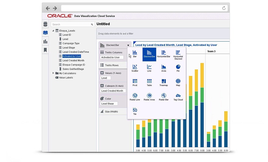Click the Team 3 trellis column header
The width and height of the screenshot is (268, 162).
(211, 51)
